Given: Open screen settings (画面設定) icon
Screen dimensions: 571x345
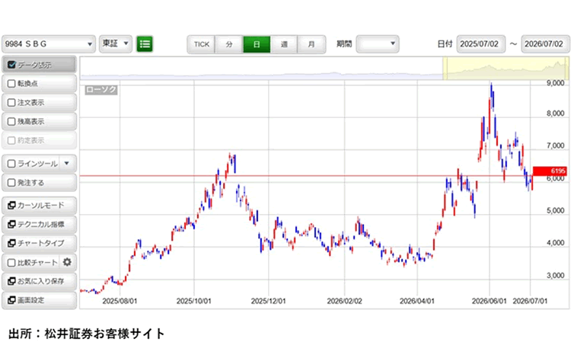Looking at the screenshot, I should coord(11,300).
